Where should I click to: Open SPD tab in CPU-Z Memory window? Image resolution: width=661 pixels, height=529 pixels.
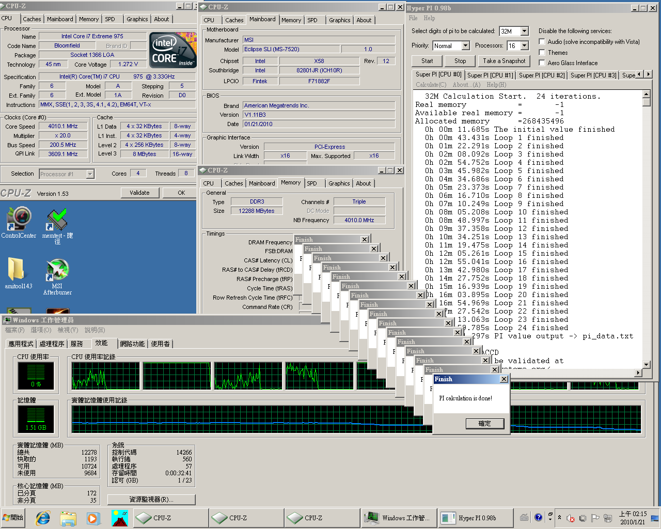pos(312,183)
